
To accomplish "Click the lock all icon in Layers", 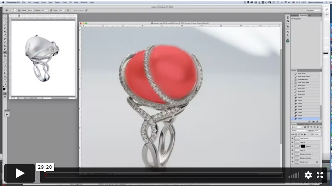I will (x=305, y=135).
